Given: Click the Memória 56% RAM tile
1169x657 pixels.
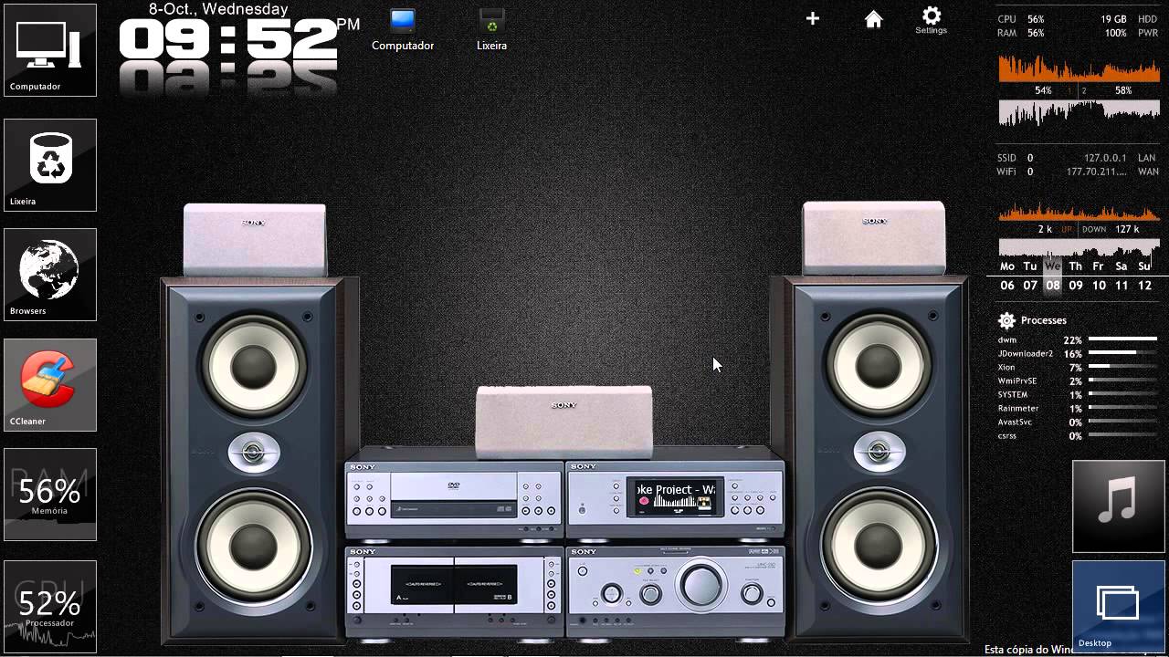Looking at the screenshot, I should tap(50, 495).
